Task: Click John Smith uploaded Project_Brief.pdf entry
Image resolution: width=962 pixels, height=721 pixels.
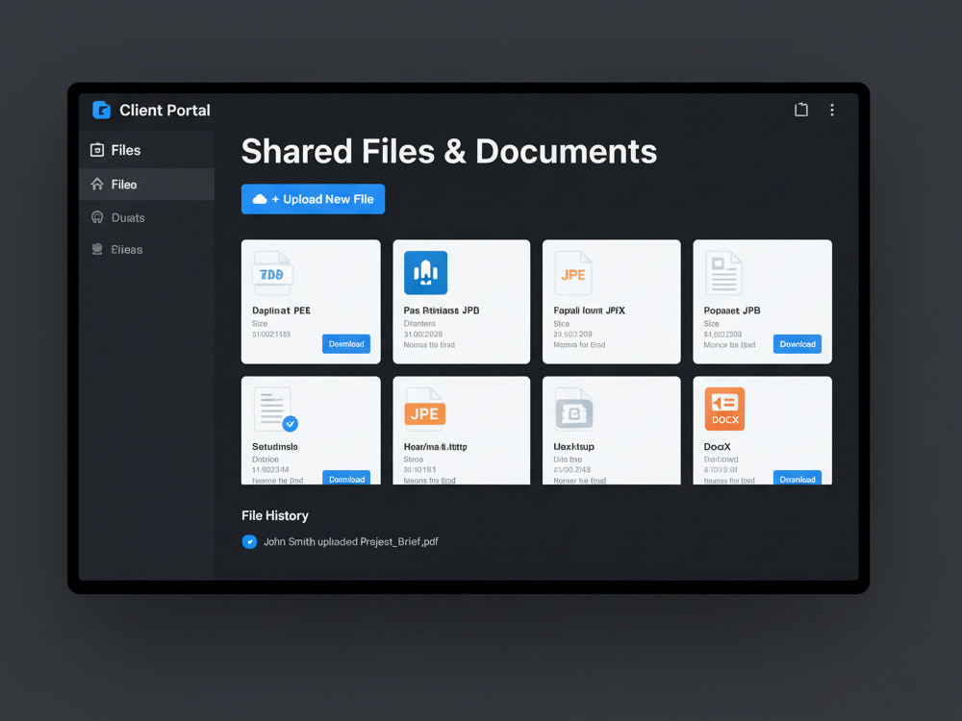Action: point(351,541)
